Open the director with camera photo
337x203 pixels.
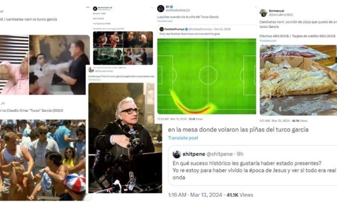[125, 138]
